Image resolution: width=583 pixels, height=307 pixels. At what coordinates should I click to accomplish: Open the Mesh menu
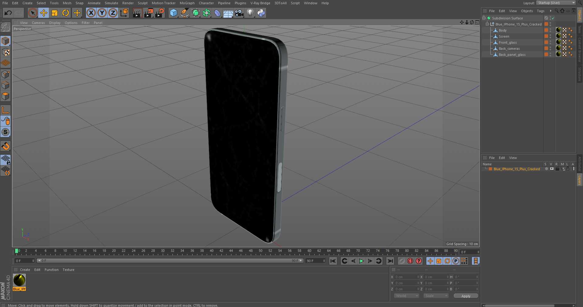67,3
